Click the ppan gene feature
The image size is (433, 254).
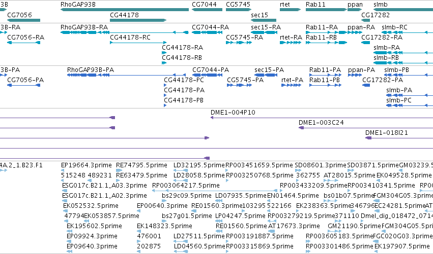(x=355, y=10)
